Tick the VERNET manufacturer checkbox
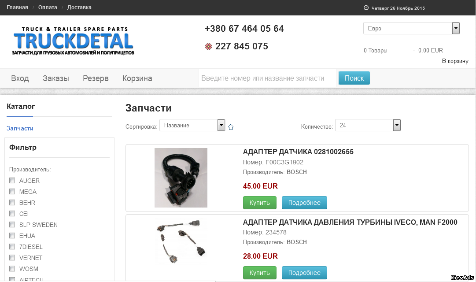The height and width of the screenshot is (282, 476). coord(12,258)
